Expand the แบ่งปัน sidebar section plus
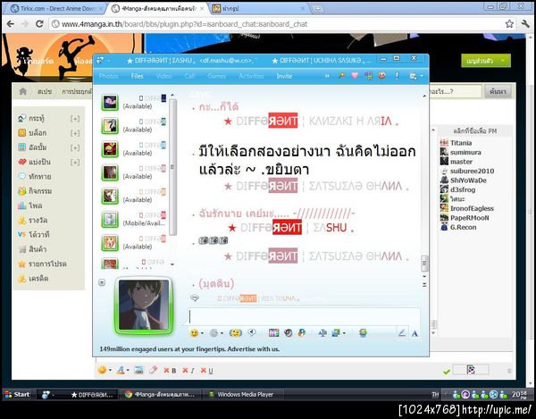Screen dimensions: 536x419 (75, 162)
